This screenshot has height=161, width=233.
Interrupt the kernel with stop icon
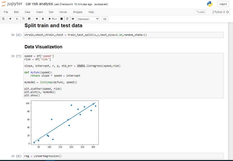[61, 19]
